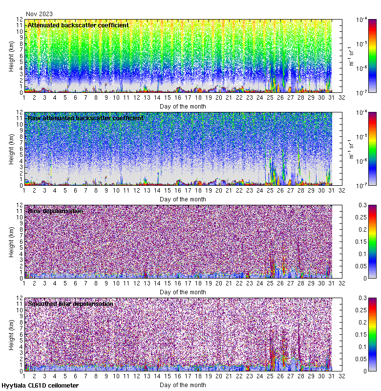Click day 25 on the top panel's x-axis

[270, 98]
